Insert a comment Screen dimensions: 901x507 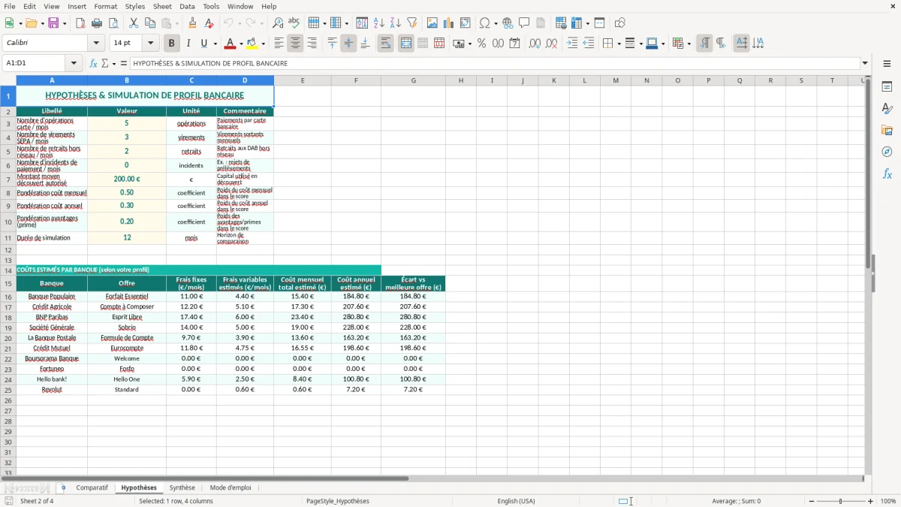tap(524, 23)
